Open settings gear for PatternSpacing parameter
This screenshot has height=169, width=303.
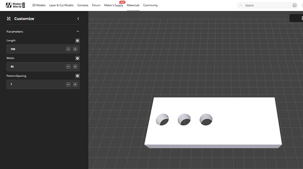click(77, 76)
